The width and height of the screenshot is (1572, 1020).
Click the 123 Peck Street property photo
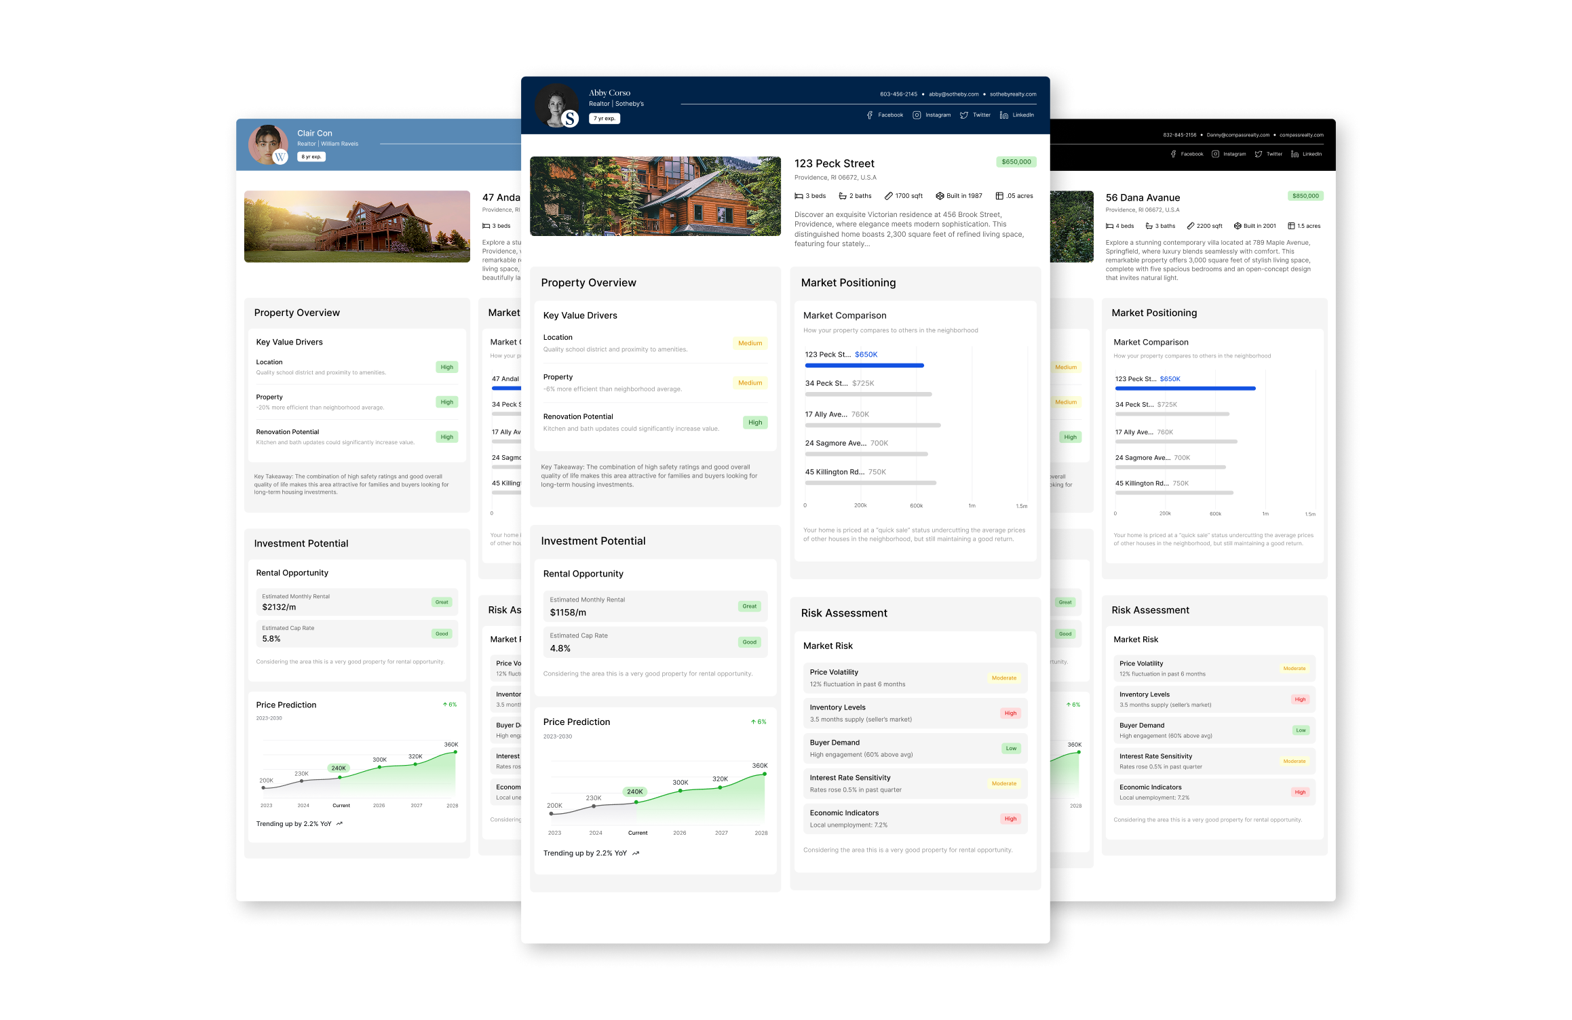click(x=655, y=195)
